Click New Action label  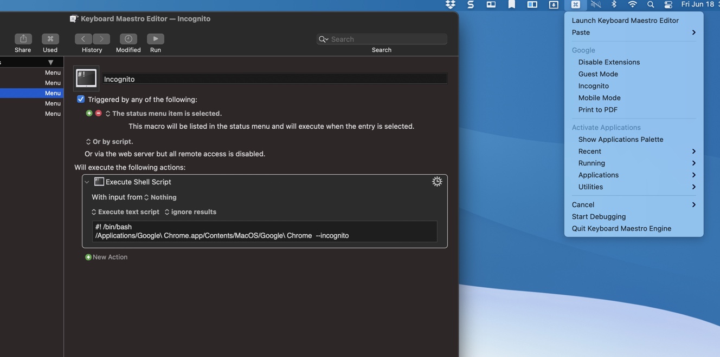click(x=110, y=257)
